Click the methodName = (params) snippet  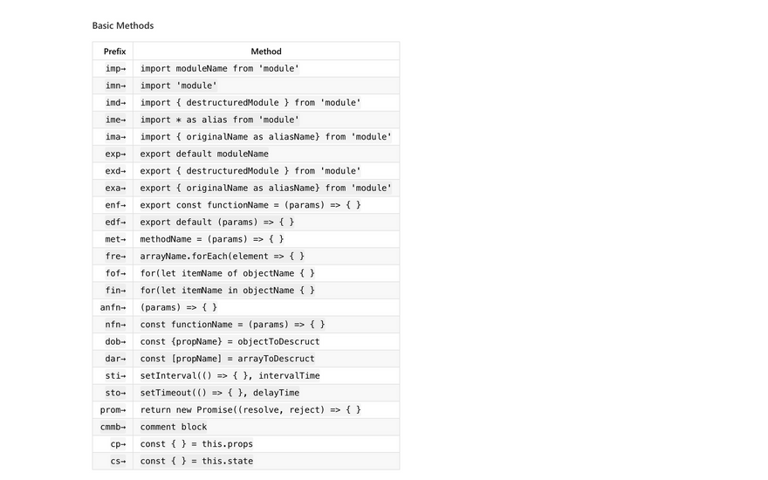[x=212, y=239]
